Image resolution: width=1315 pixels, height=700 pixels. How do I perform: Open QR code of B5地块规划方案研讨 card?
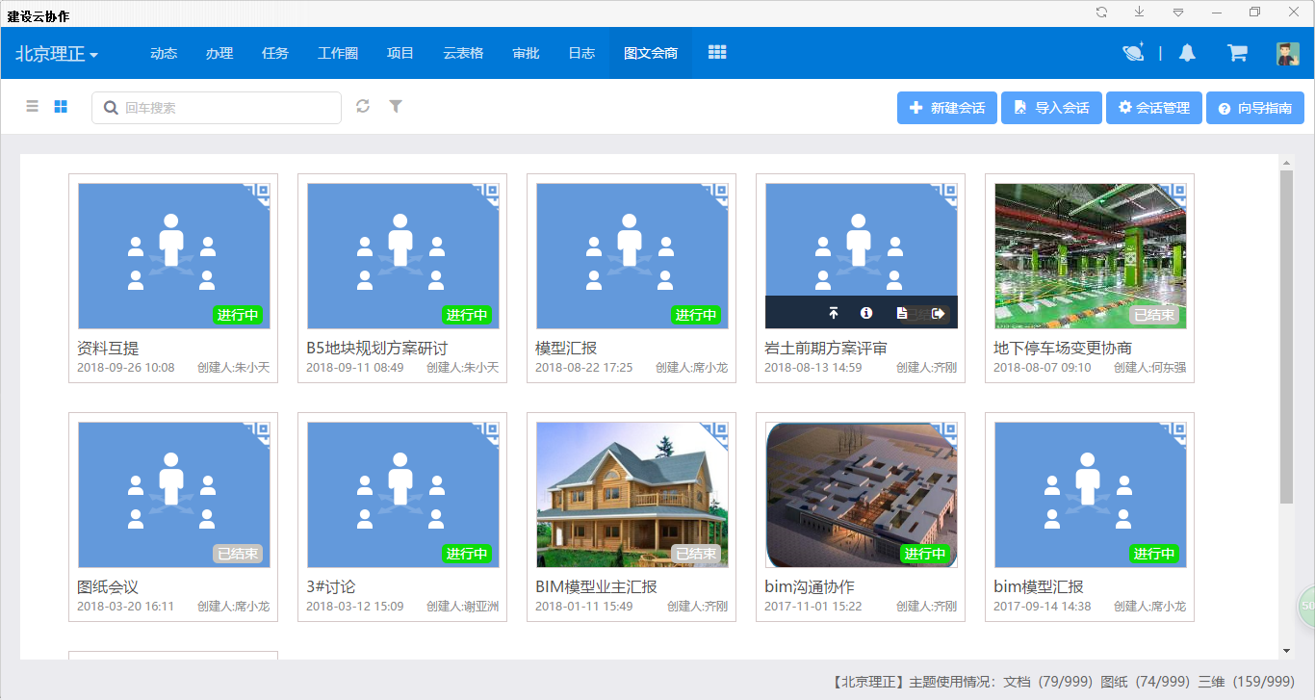(x=490, y=194)
